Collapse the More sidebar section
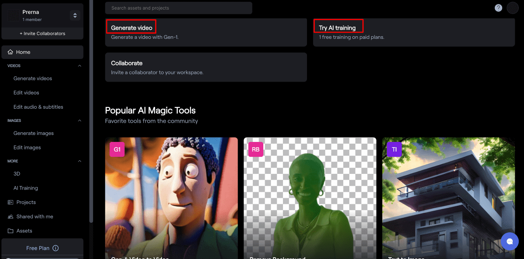The width and height of the screenshot is (524, 259). click(79, 161)
